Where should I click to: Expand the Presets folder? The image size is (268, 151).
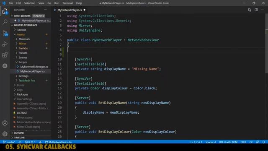(23, 53)
